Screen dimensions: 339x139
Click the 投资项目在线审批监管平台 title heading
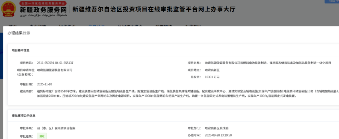click(x=154, y=9)
